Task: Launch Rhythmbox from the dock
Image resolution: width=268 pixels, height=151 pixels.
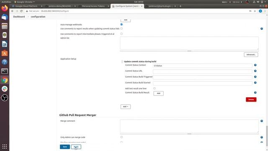Action: click(5, 35)
